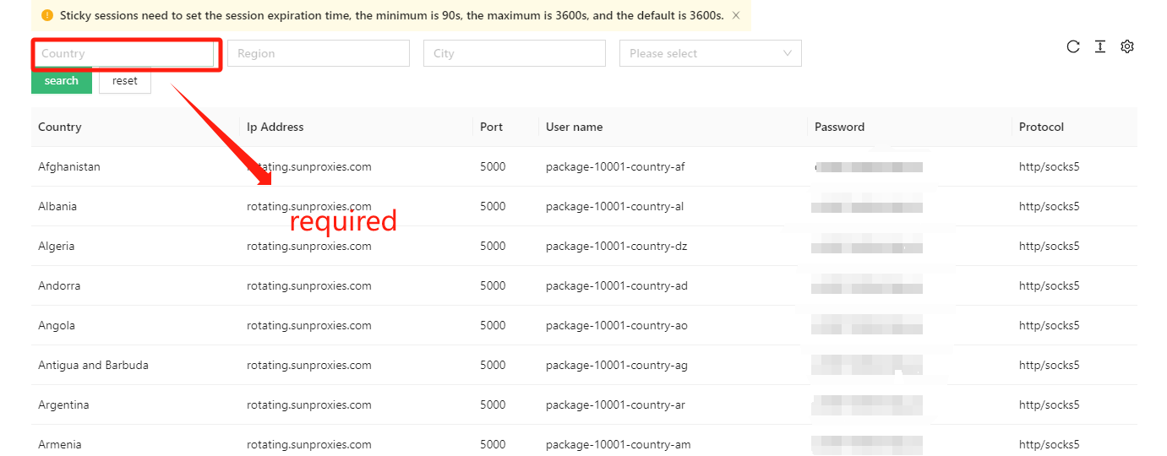Expand the 'Please select' dropdown
The image size is (1167, 456).
[x=701, y=53]
